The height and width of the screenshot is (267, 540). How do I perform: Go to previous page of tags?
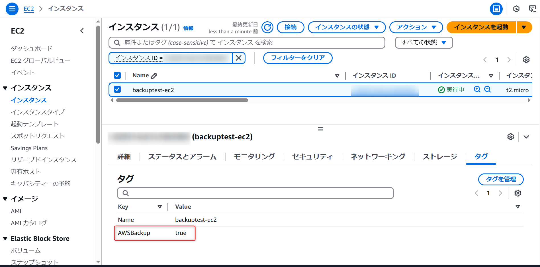tap(476, 193)
